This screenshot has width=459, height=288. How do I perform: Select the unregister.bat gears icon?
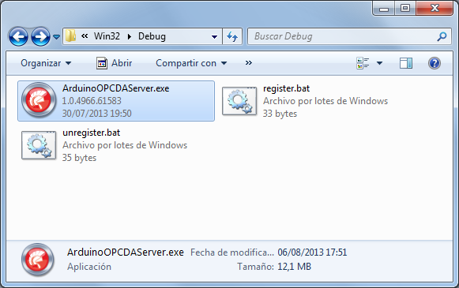[39, 145]
